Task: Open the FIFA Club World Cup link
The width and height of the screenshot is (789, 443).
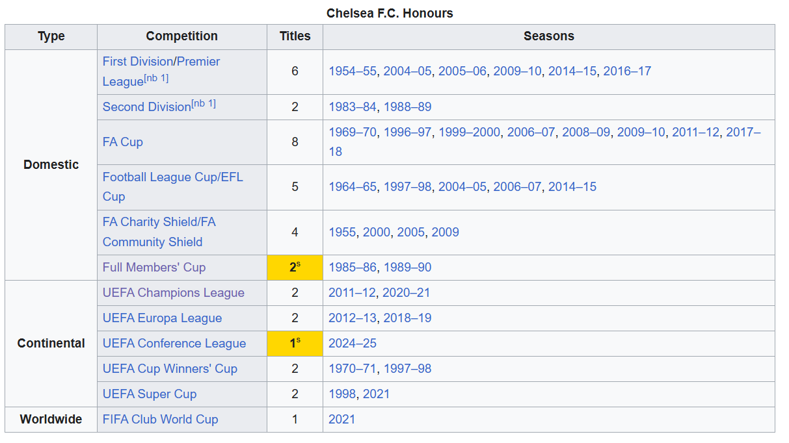Action: 161,420
